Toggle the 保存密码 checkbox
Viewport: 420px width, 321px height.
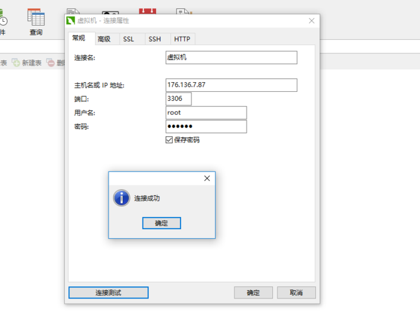tap(169, 140)
